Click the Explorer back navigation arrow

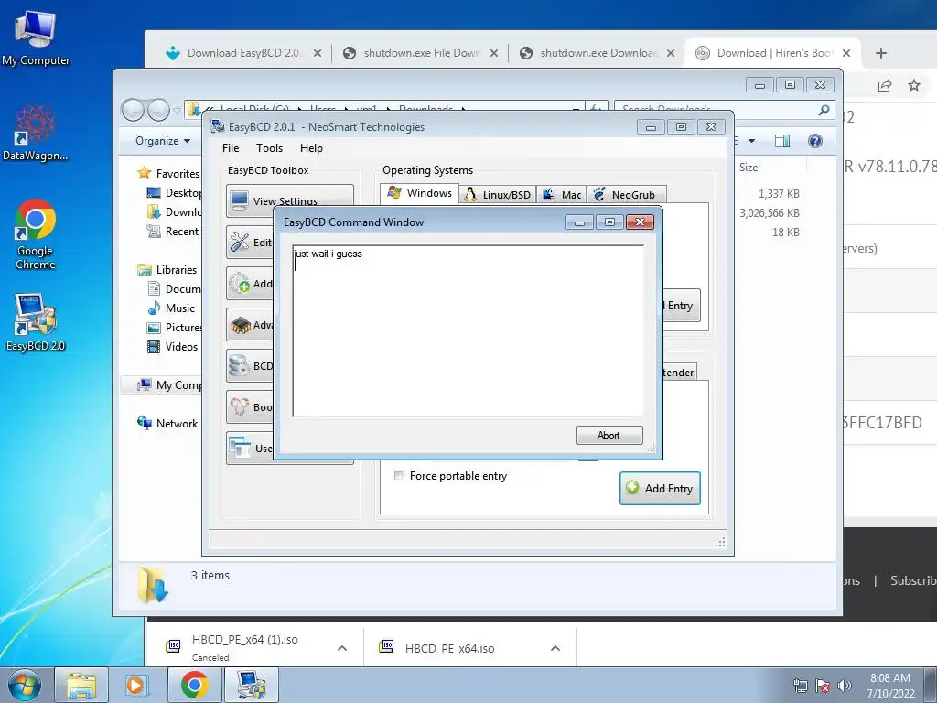click(x=133, y=110)
